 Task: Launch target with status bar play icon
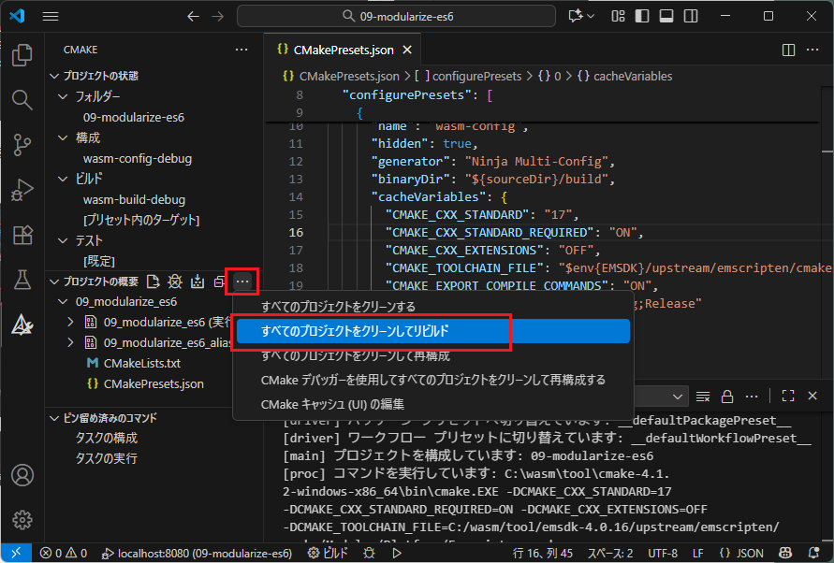(x=397, y=554)
